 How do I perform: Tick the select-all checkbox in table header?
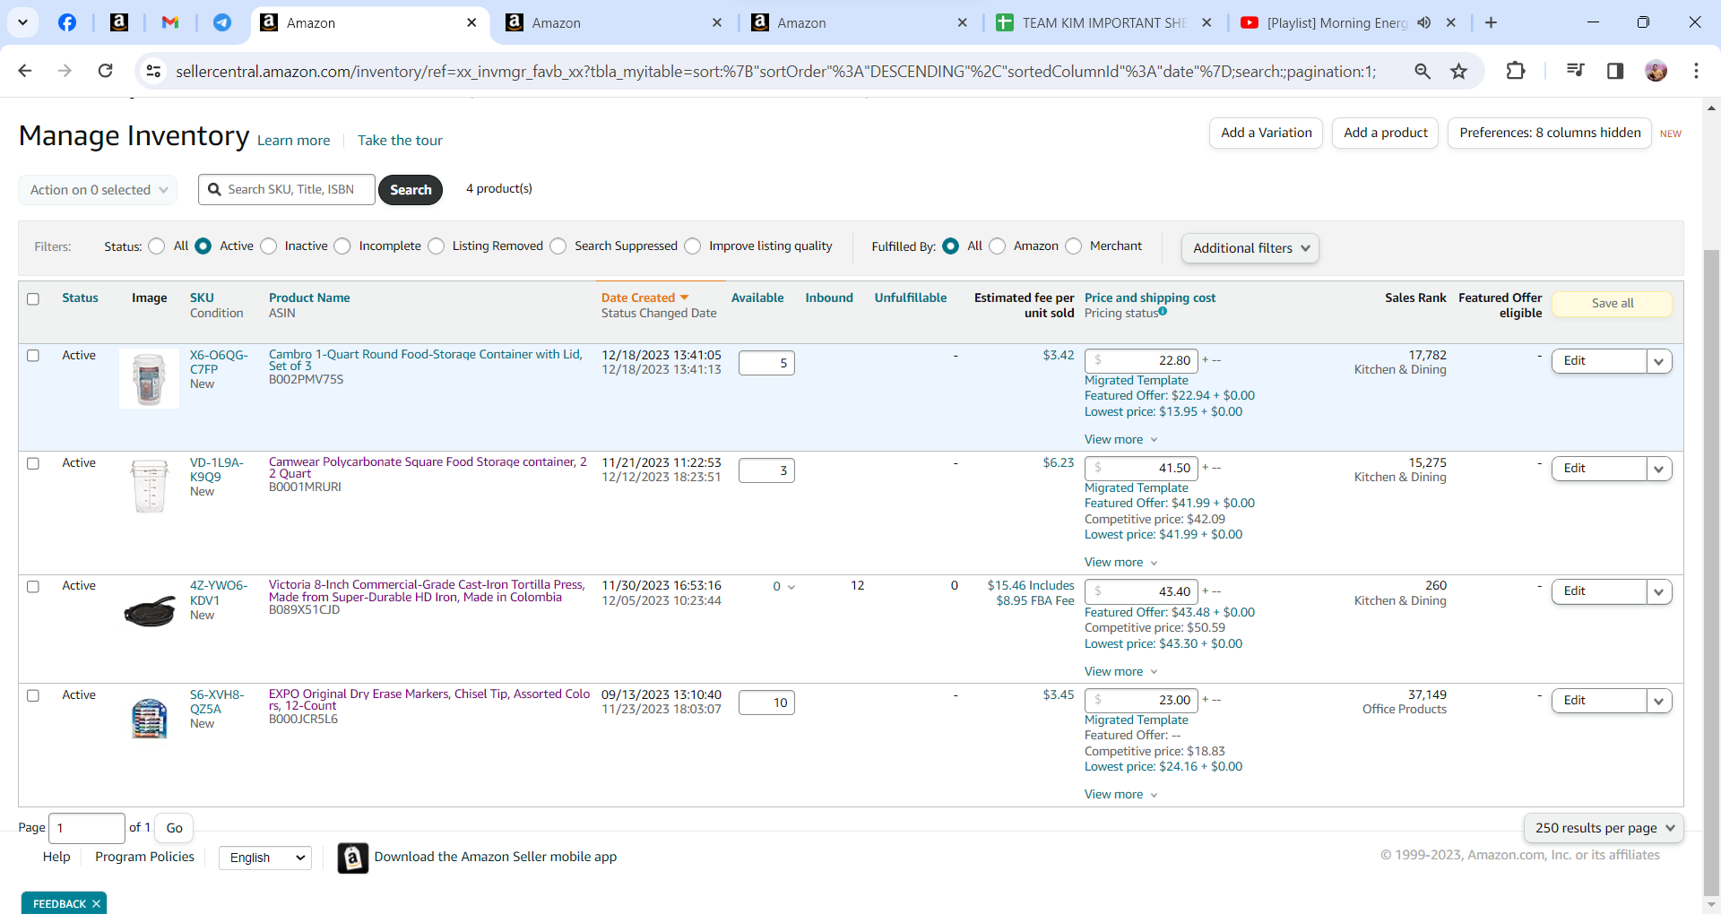(x=33, y=298)
